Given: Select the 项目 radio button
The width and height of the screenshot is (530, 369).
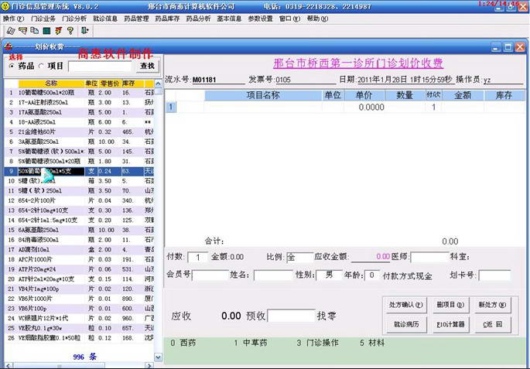Looking at the screenshot, I should [x=41, y=67].
